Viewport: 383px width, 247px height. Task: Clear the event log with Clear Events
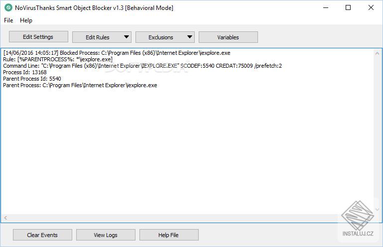42,235
